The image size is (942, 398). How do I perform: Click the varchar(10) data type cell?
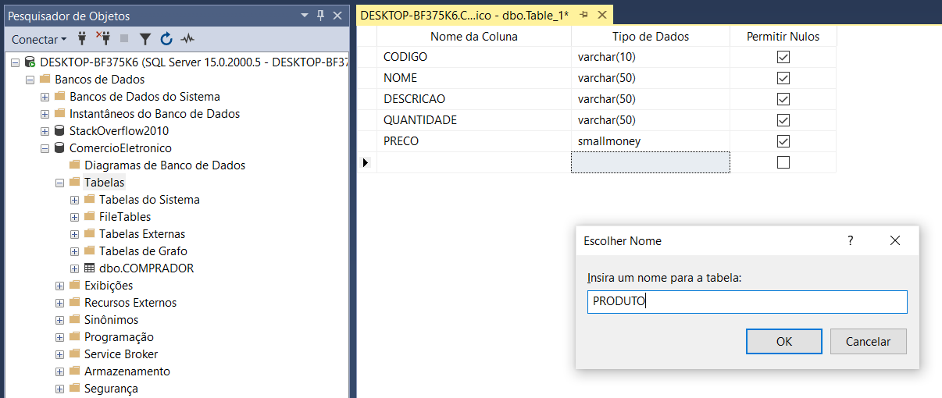tap(651, 57)
